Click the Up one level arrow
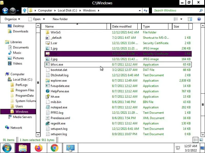205x153 pixels. coord(25,10)
